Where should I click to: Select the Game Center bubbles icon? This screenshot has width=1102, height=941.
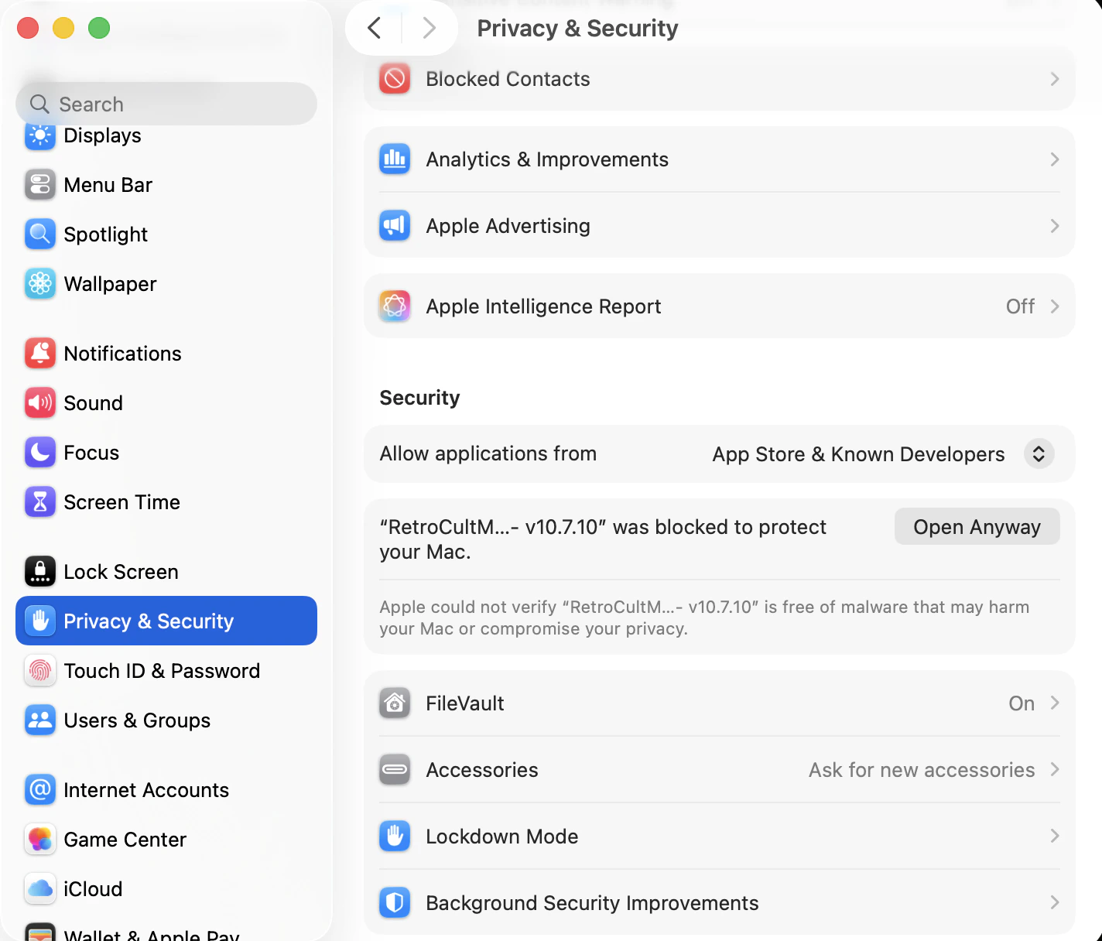tap(40, 840)
